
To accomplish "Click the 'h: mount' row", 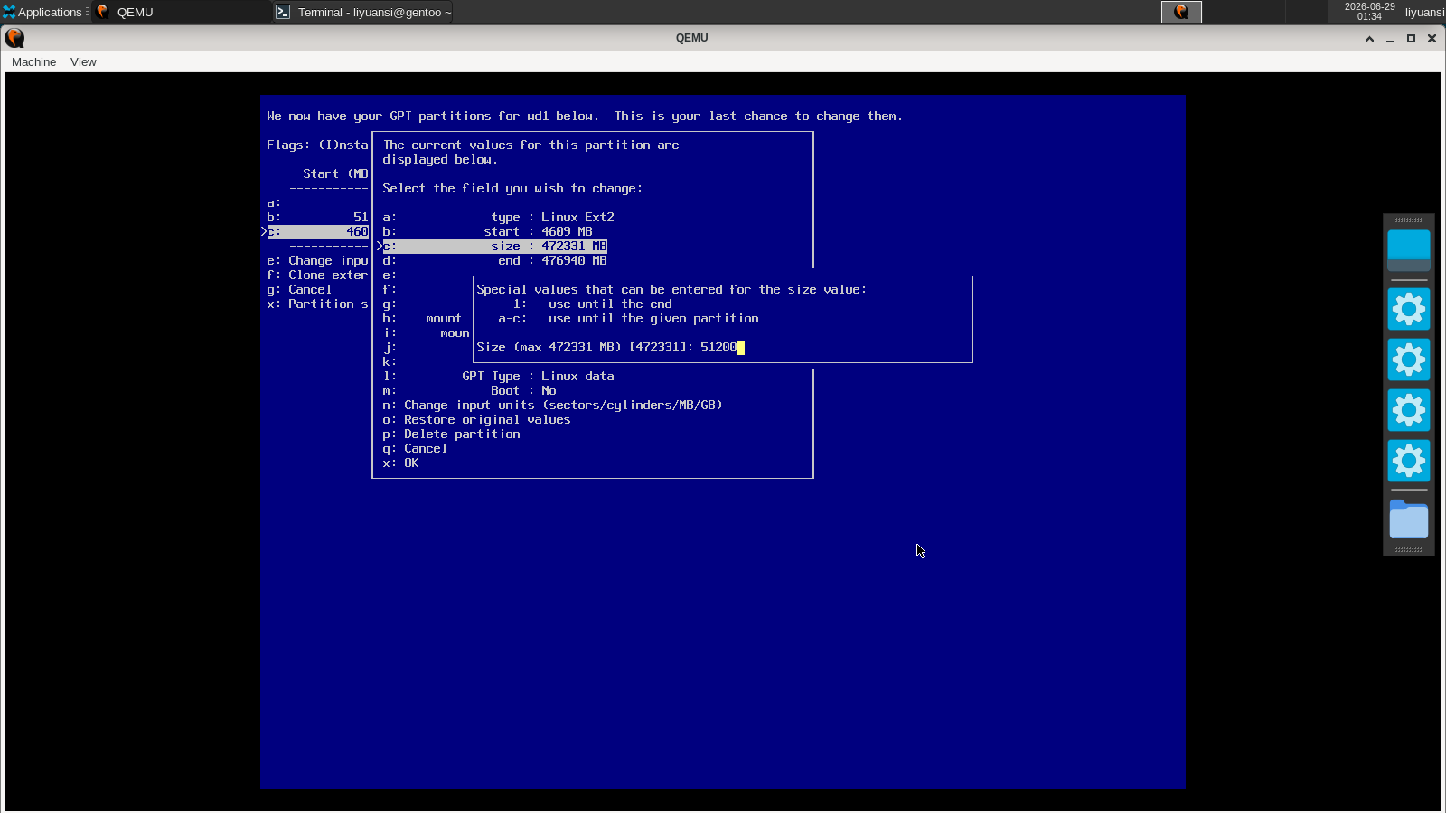I will (x=422, y=318).
